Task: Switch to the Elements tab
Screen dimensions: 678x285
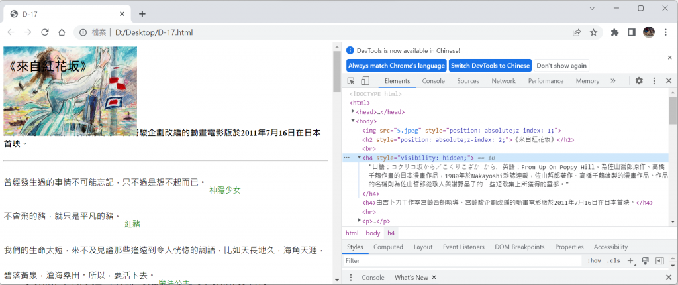Action: (x=397, y=81)
